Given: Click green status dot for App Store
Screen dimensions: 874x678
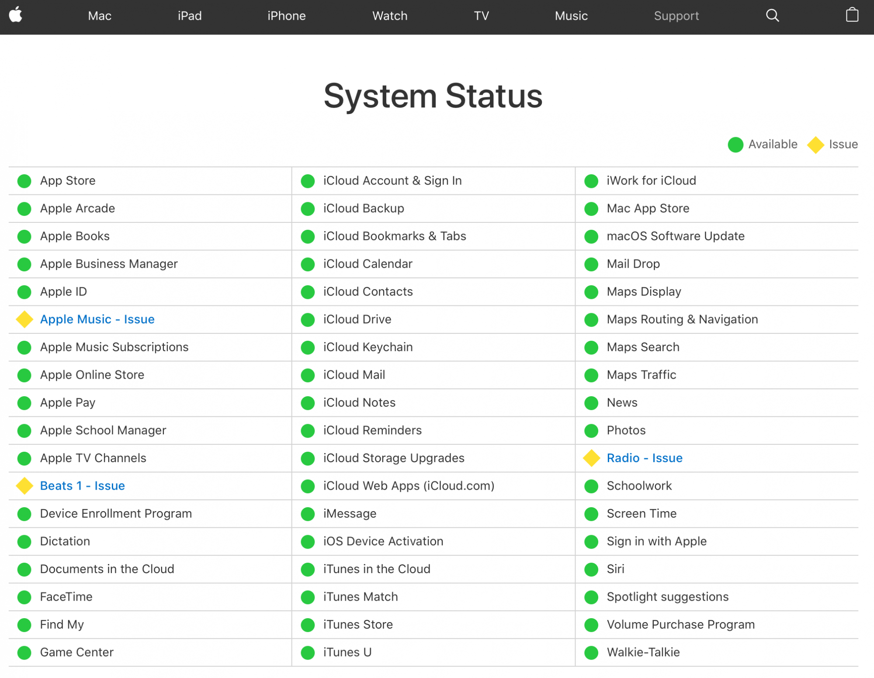Looking at the screenshot, I should tap(24, 181).
